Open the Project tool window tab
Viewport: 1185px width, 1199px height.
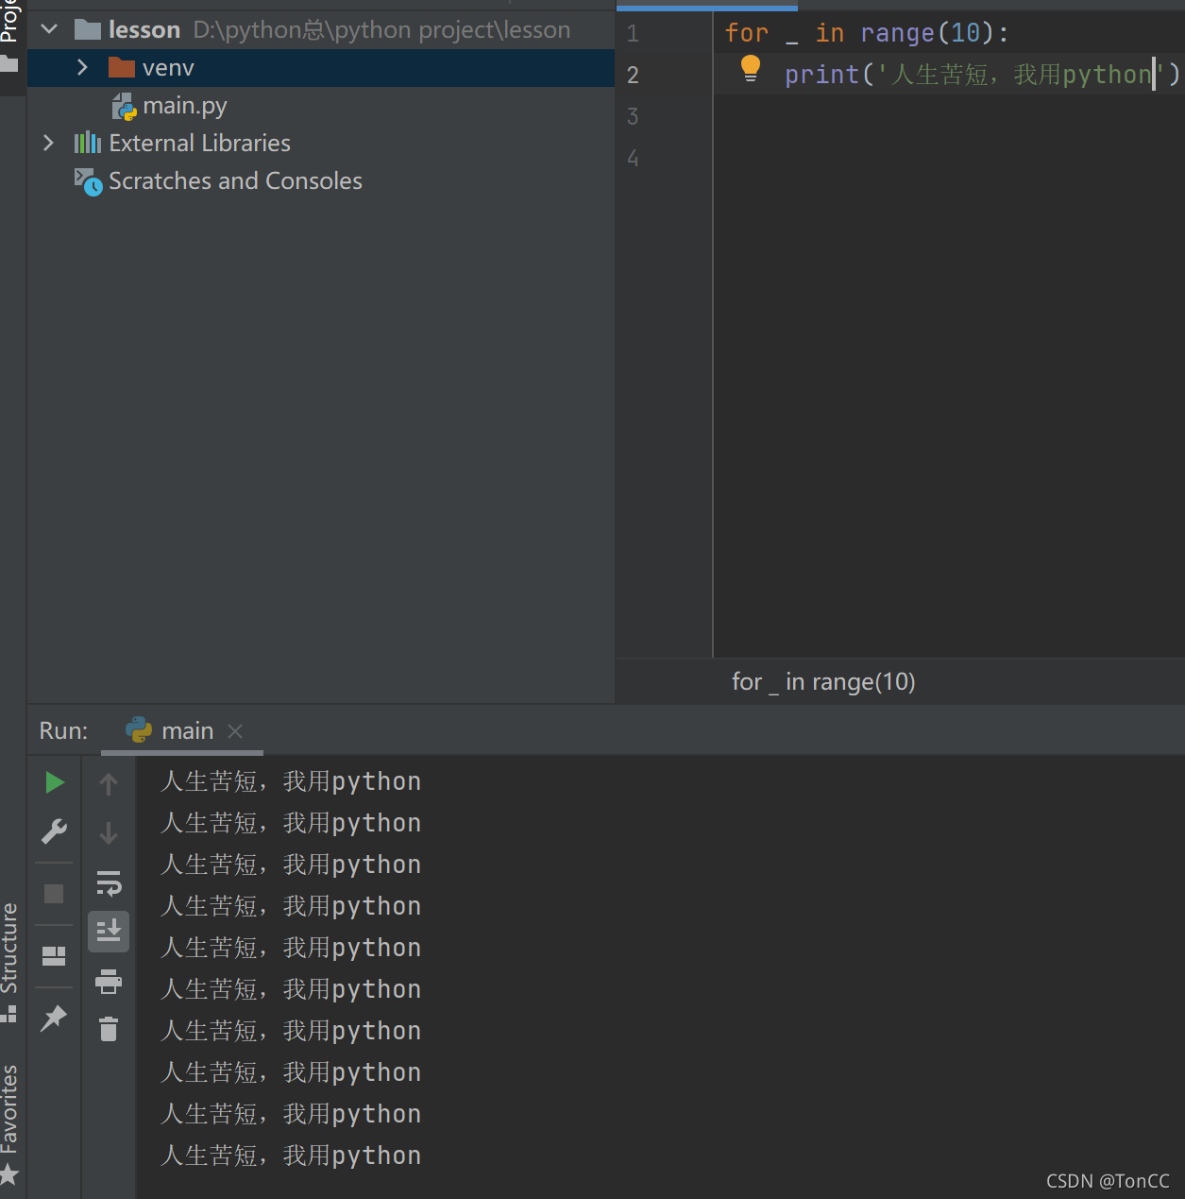click(x=9, y=21)
